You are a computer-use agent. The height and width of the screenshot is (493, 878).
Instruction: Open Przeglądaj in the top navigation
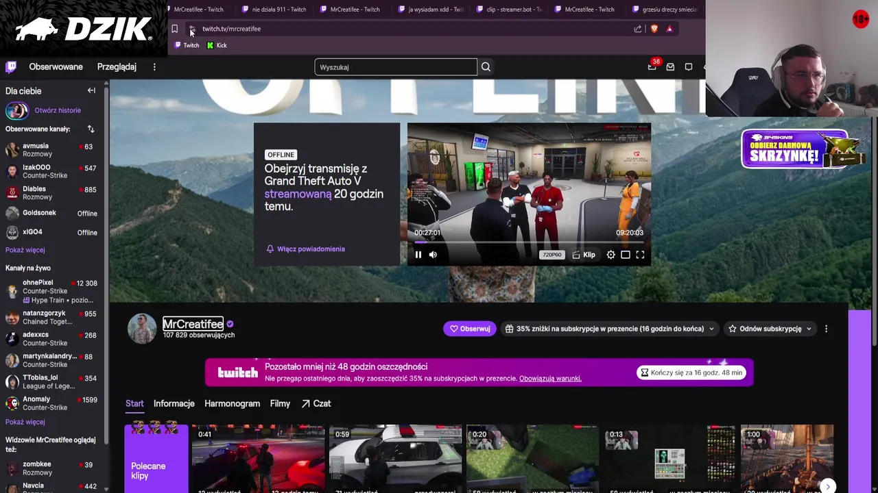click(117, 66)
